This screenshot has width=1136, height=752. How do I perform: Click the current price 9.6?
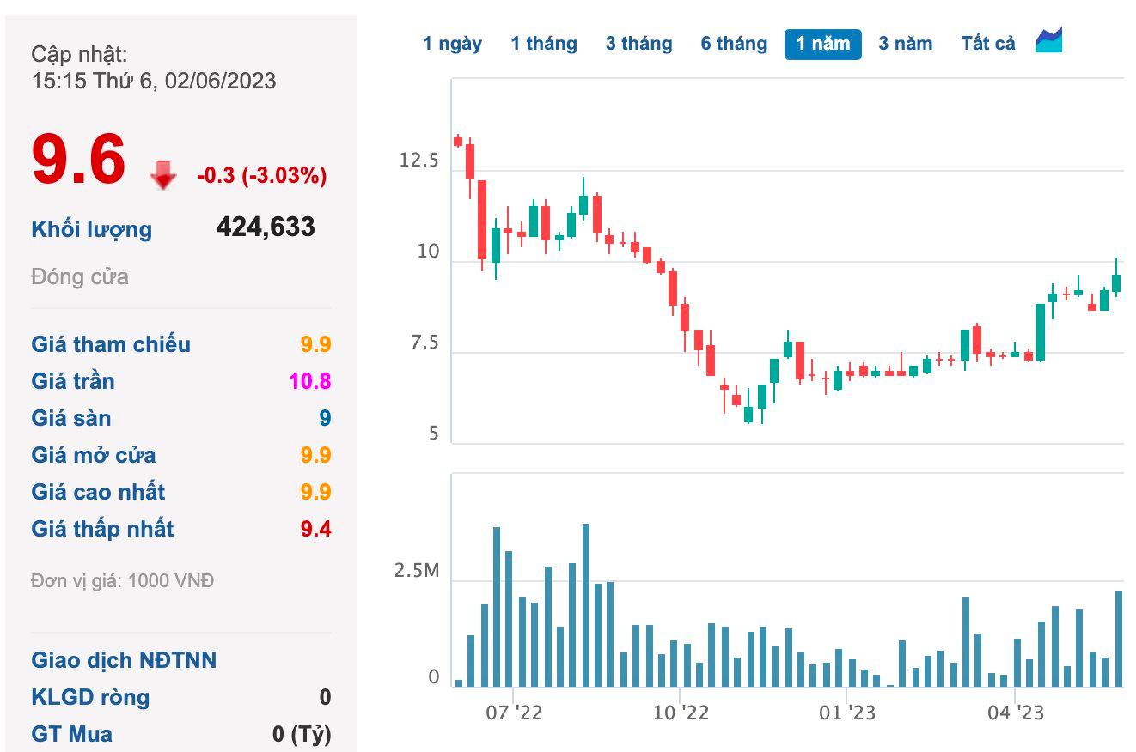[x=78, y=159]
